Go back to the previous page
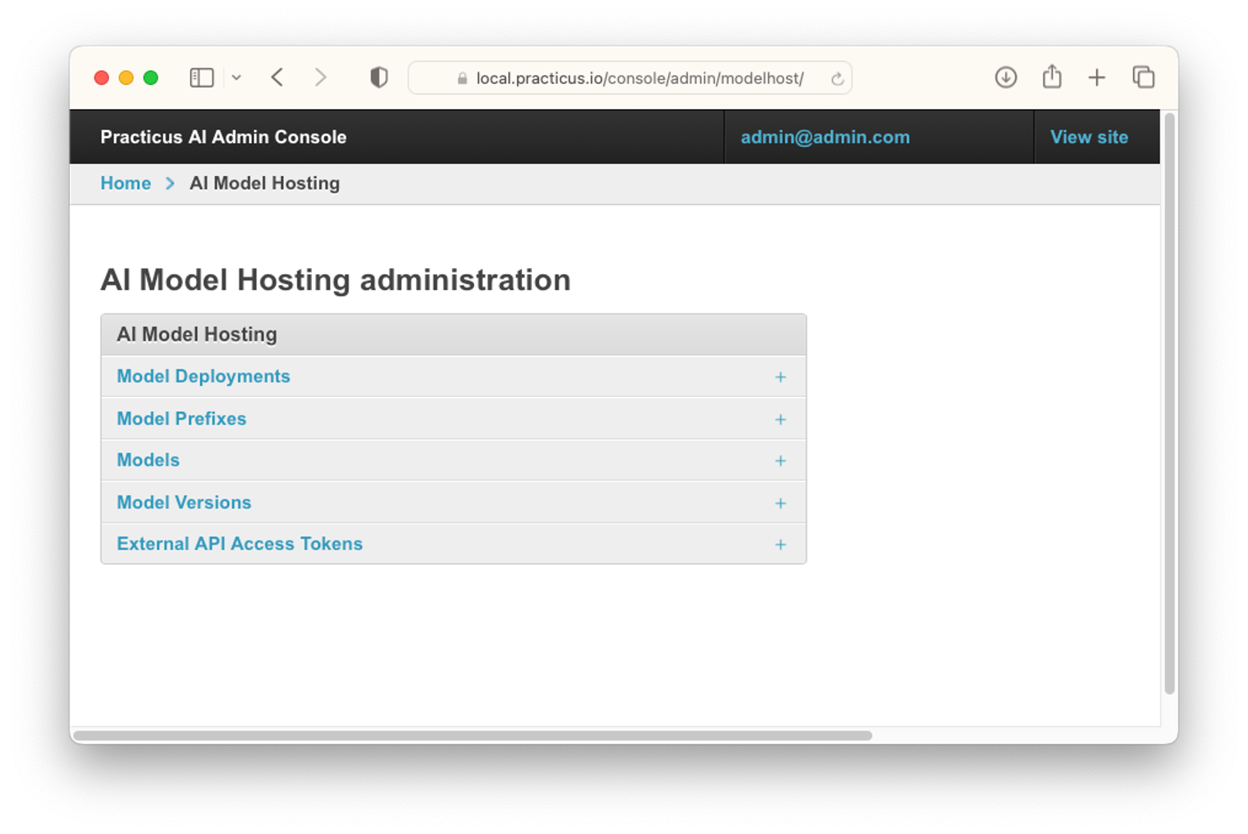The height and width of the screenshot is (834, 1248). pyautogui.click(x=278, y=78)
